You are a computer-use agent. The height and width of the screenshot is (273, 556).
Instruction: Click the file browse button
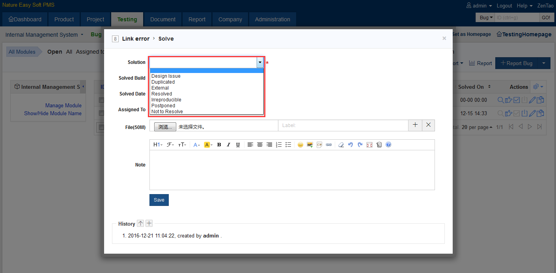pos(165,127)
